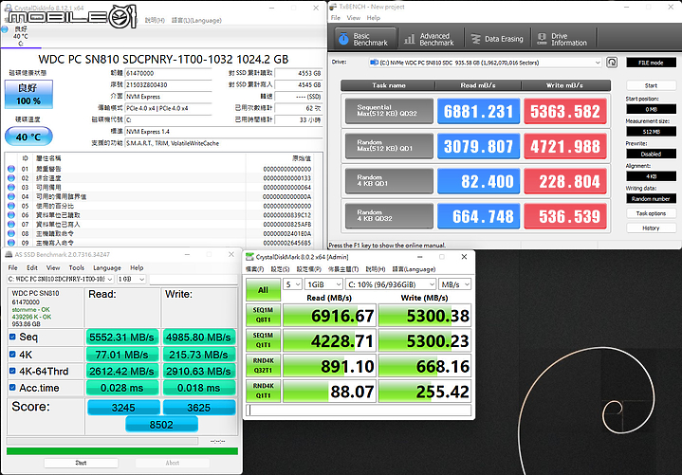Click Random Max(512 KB) QD1 task button
This screenshot has width=682, height=475.
[x=389, y=146]
